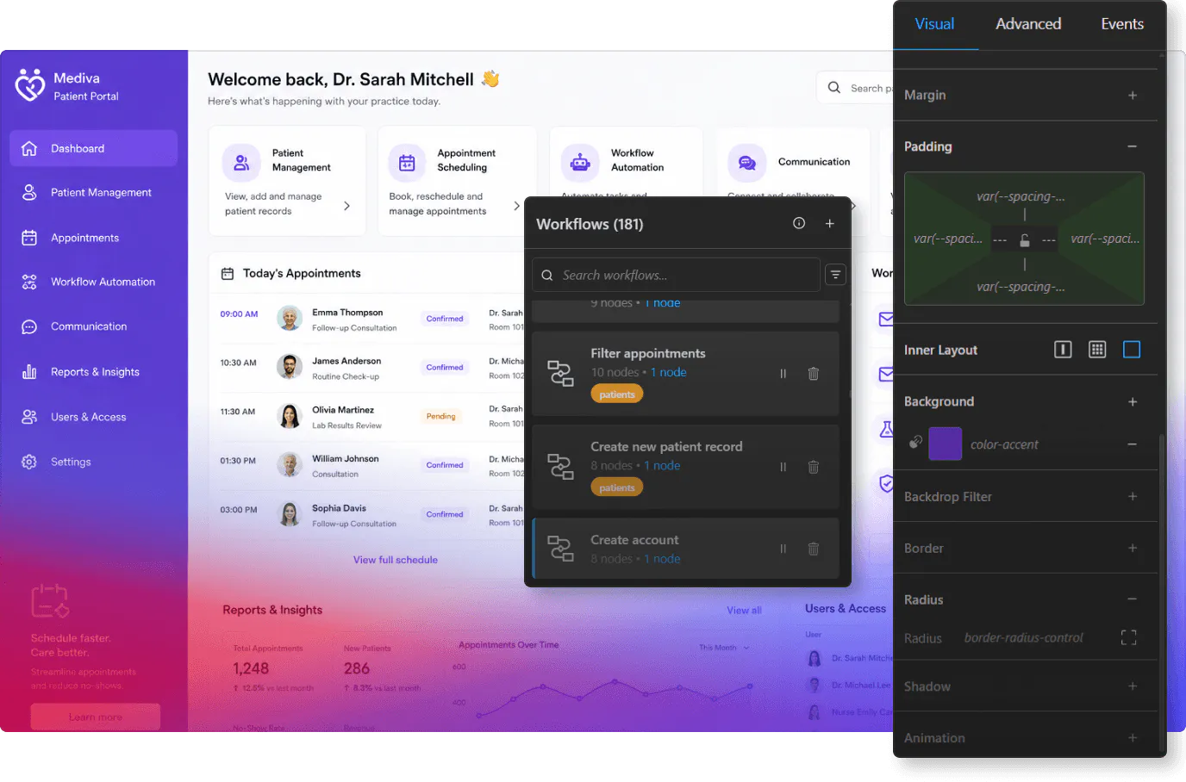Click the Communication chat sidebar icon
1186x782 pixels.
click(x=29, y=327)
